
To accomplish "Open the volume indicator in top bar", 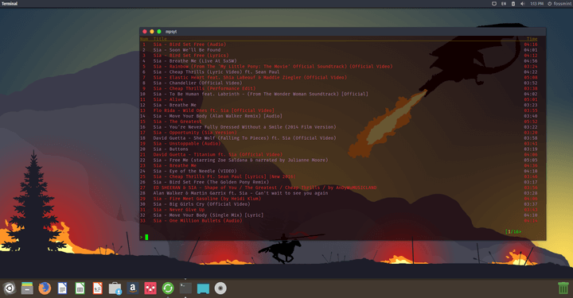I will pyautogui.click(x=523, y=4).
